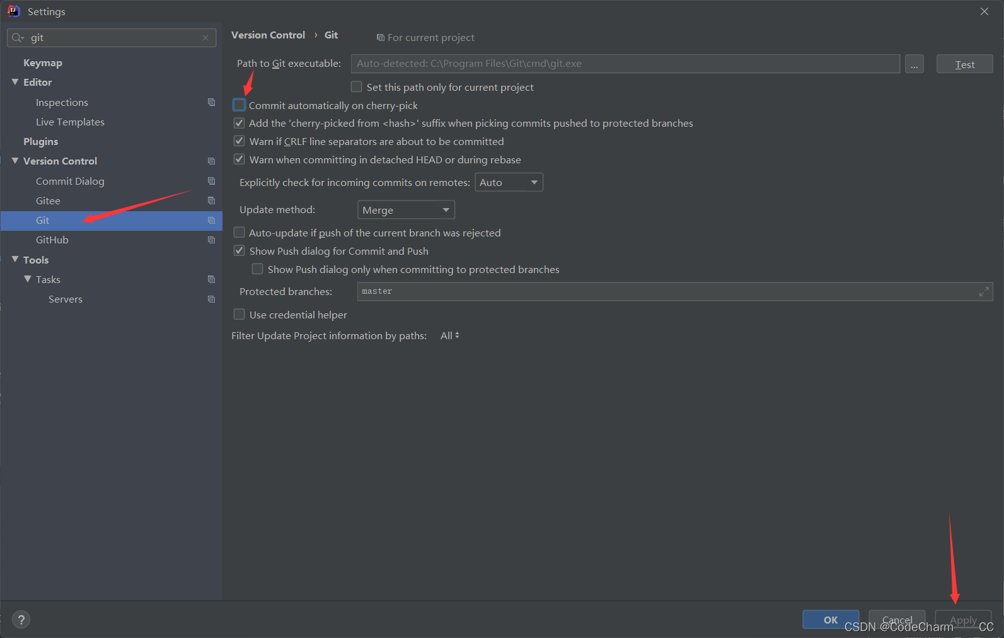Click the project-level icon beside Inspections
This screenshot has width=1004, height=638.
(x=211, y=102)
